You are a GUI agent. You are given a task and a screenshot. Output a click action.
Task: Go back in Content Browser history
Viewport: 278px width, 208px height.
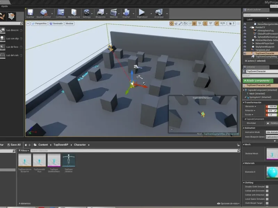(x=26, y=145)
